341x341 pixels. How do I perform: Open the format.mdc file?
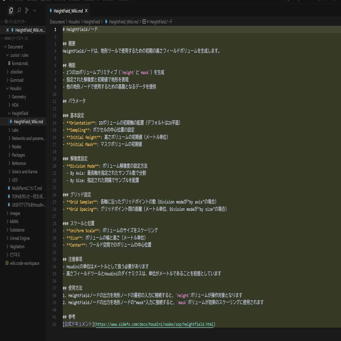click(20, 64)
